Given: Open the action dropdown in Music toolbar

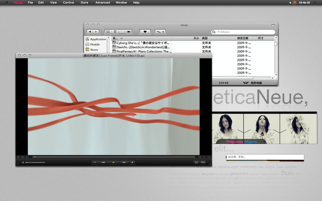Looking at the screenshot, I should 160,32.
